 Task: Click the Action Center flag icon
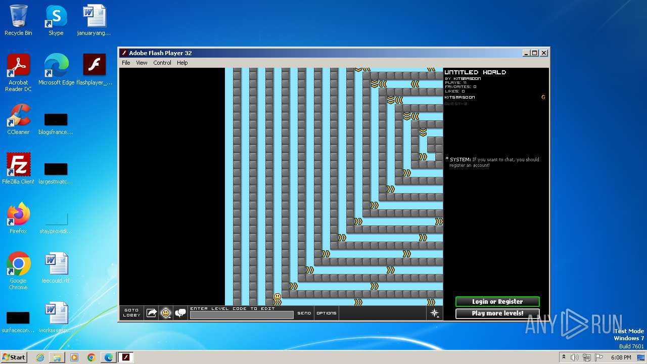point(599,357)
